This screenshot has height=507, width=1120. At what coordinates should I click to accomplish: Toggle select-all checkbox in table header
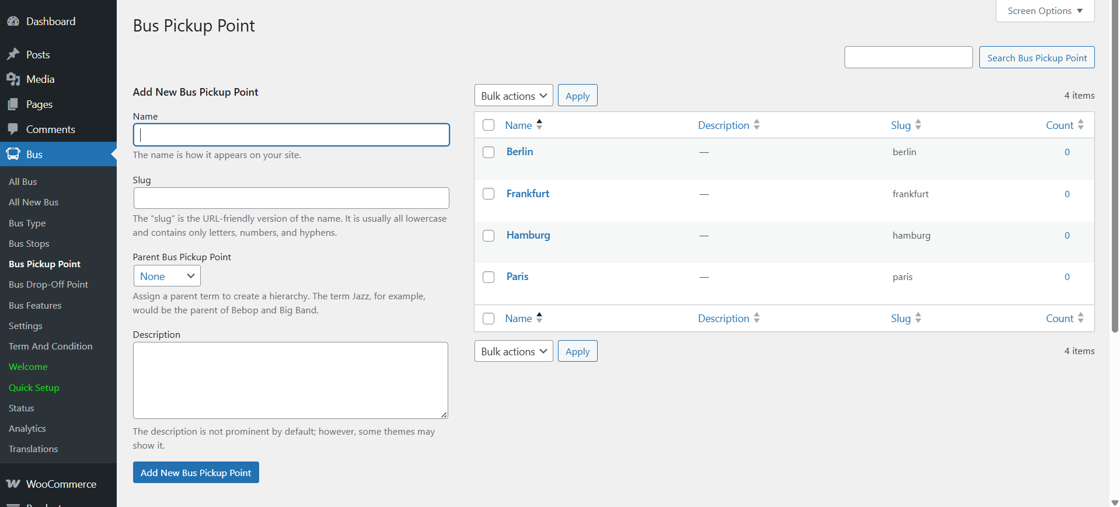click(489, 125)
